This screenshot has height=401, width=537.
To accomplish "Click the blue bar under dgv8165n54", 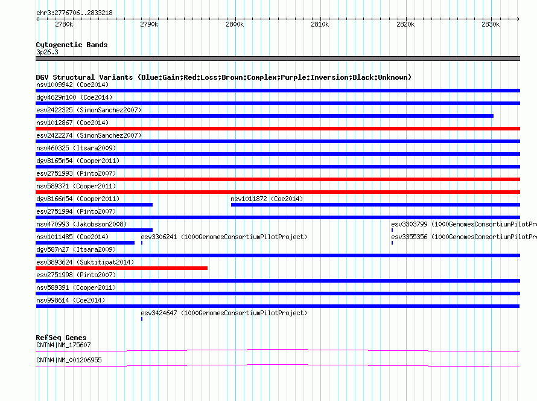I will (278, 167).
